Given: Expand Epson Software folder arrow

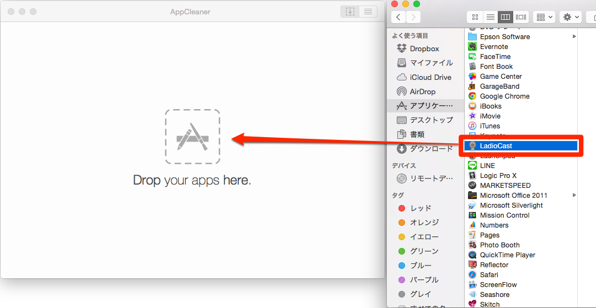Looking at the screenshot, I should pyautogui.click(x=574, y=37).
